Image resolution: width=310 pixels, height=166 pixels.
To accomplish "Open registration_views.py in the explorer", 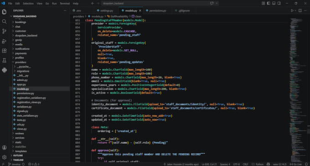I will pyautogui.click(x=29, y=102).
